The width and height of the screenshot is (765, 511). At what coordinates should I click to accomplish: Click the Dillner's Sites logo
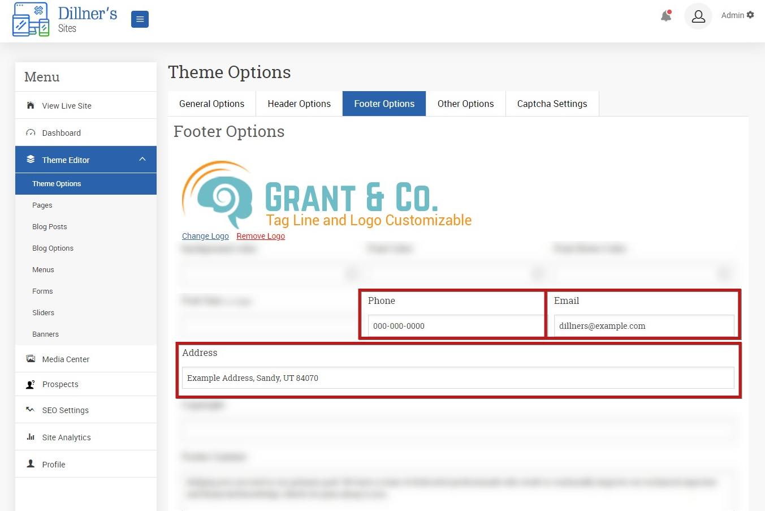pos(64,20)
